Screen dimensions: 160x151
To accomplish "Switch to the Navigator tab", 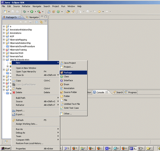I will point(32,17).
